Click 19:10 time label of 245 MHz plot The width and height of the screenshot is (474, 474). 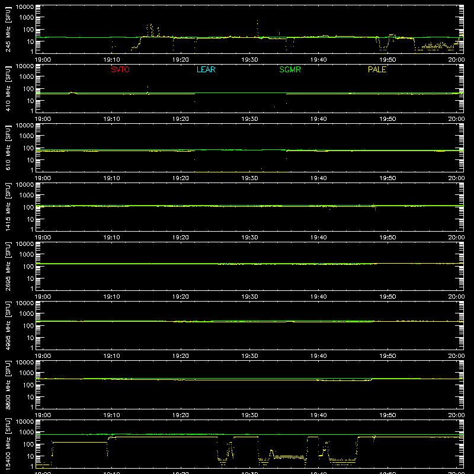pos(111,60)
